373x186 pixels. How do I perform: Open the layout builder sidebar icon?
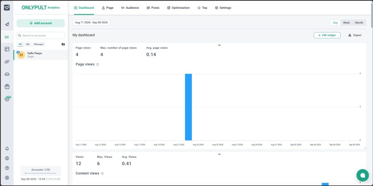coord(7,49)
